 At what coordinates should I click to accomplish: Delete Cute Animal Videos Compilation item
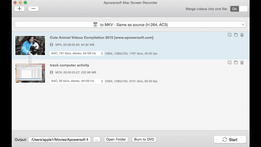[242, 35]
